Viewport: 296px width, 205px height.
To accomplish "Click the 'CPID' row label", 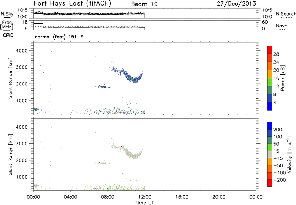I will click(x=8, y=35).
